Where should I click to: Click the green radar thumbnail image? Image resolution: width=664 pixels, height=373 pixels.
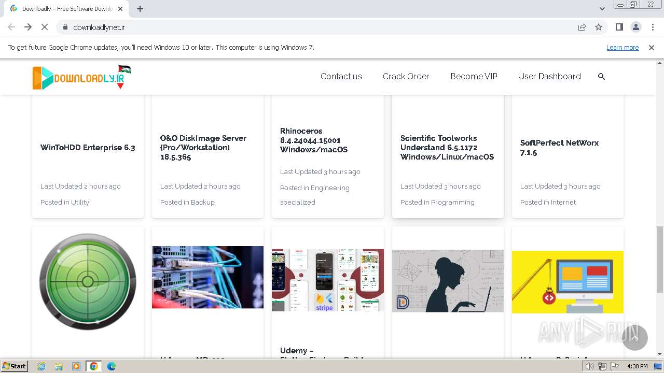click(x=88, y=281)
